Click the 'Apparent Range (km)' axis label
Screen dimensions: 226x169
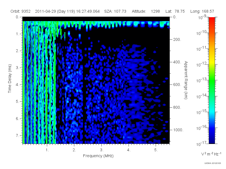(x=186, y=80)
